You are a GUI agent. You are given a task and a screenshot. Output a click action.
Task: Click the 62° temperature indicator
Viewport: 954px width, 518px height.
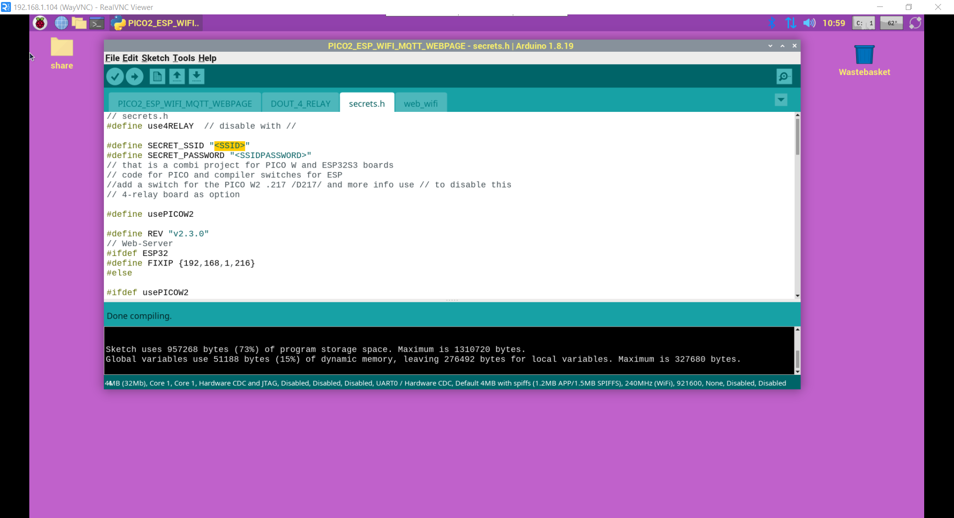coord(891,23)
